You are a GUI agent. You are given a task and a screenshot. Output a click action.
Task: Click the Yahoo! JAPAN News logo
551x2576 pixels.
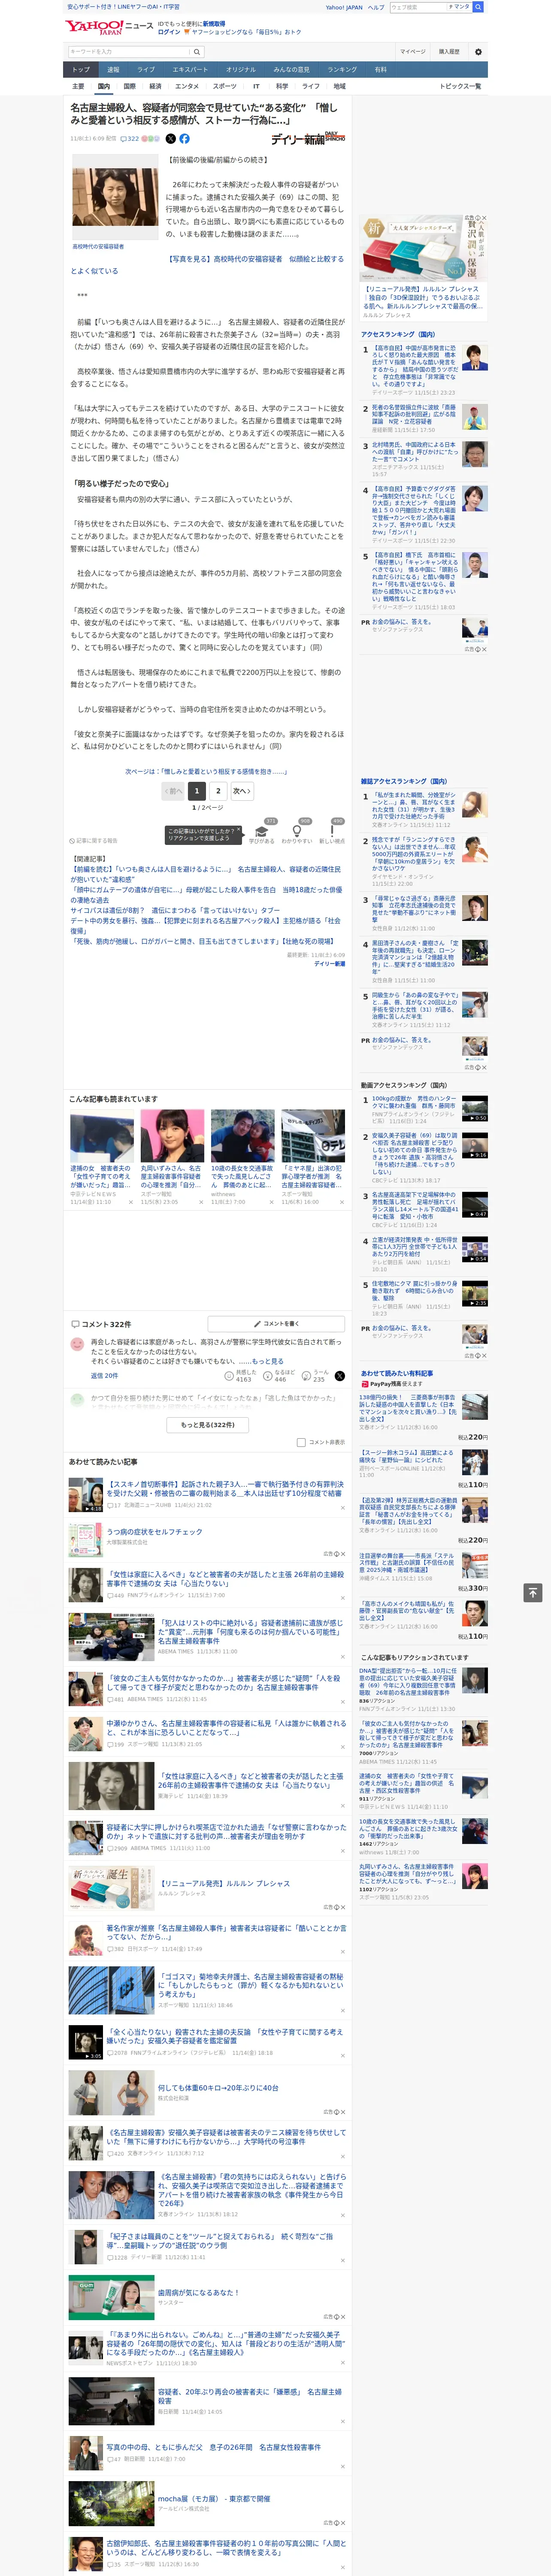tap(110, 27)
